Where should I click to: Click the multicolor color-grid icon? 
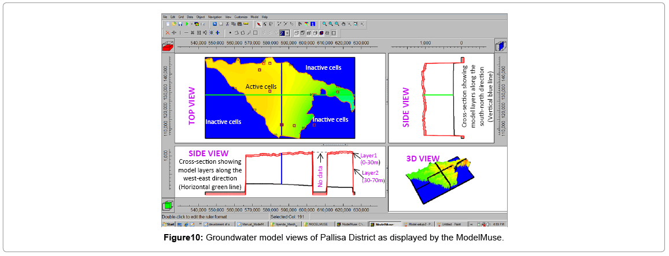coord(307,24)
